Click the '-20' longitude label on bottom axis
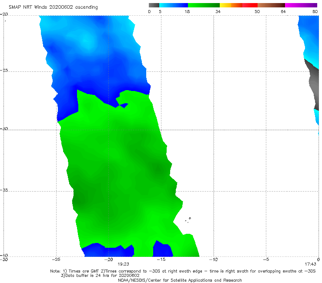 coord(109,259)
